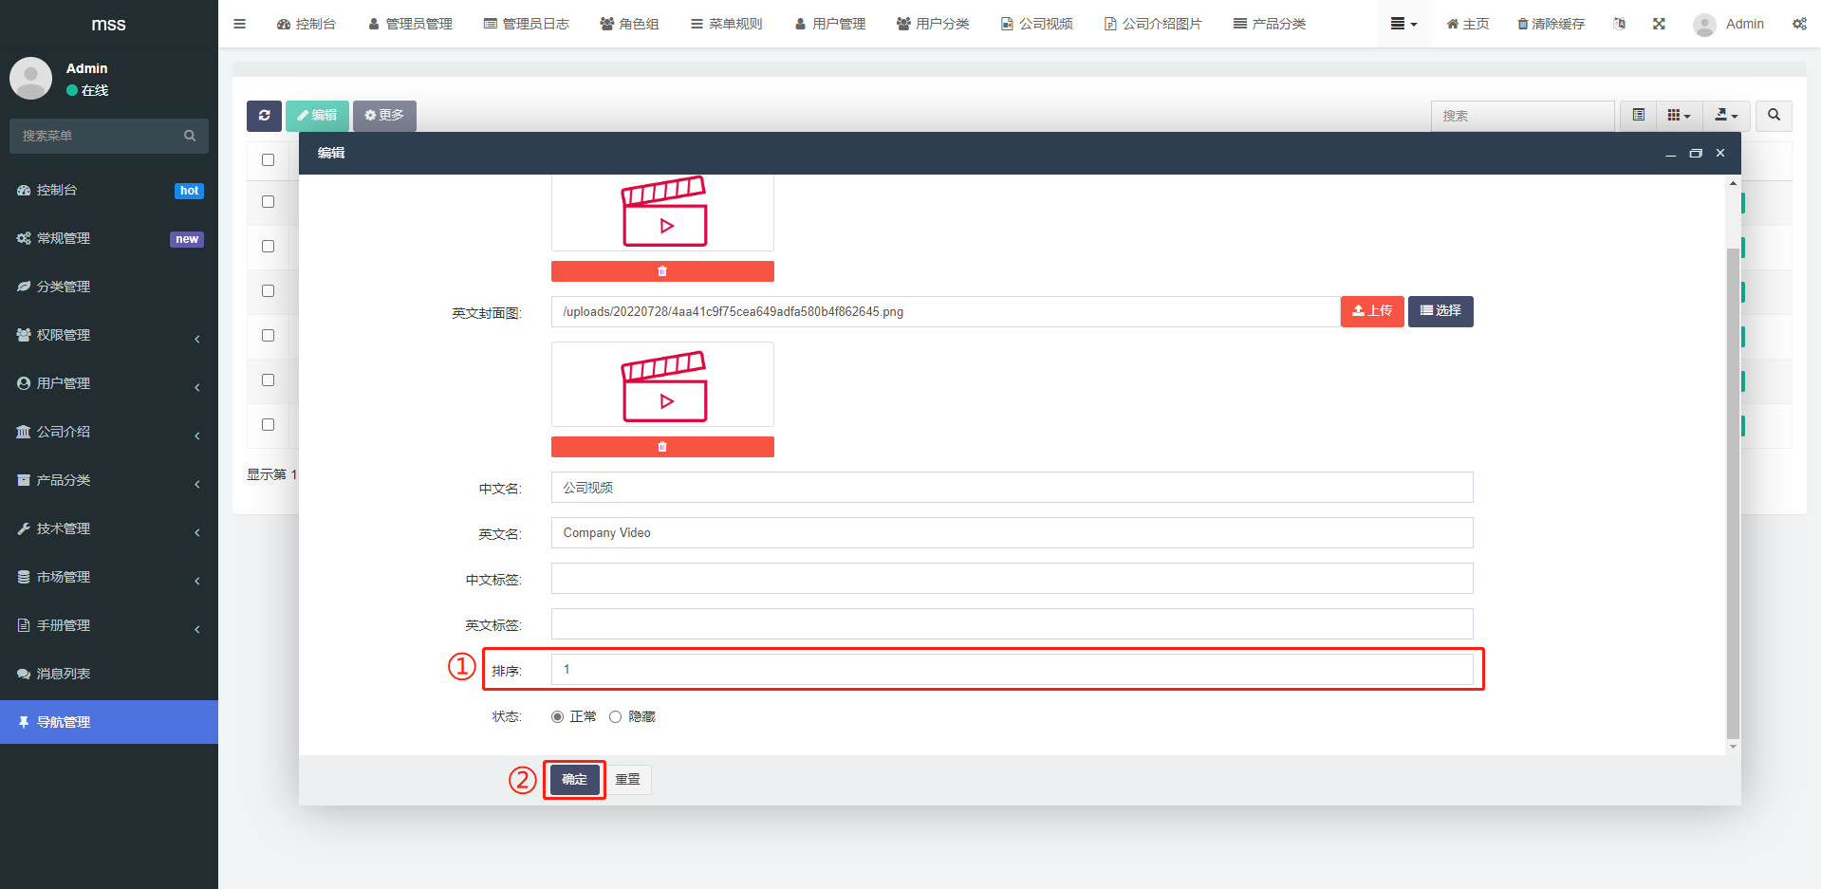This screenshot has height=889, width=1821.
Task: Click the dialog's vertical scrollbar
Action: [1733, 493]
